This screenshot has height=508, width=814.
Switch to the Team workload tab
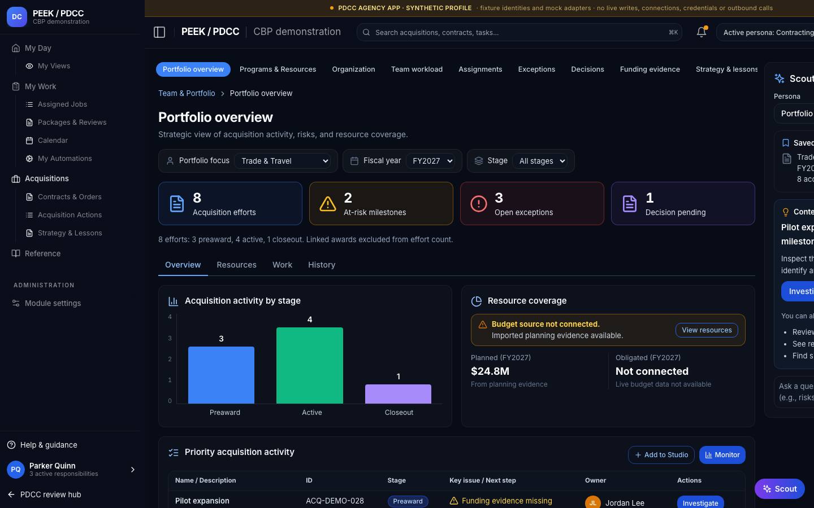pyautogui.click(x=417, y=69)
